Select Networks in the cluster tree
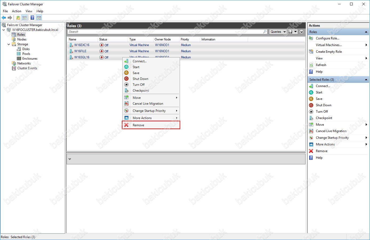370x240 pixels. pos(24,63)
